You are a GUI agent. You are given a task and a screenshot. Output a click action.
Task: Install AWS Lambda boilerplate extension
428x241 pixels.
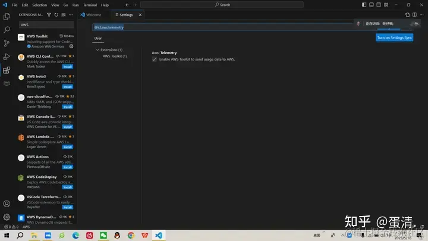coord(67,147)
